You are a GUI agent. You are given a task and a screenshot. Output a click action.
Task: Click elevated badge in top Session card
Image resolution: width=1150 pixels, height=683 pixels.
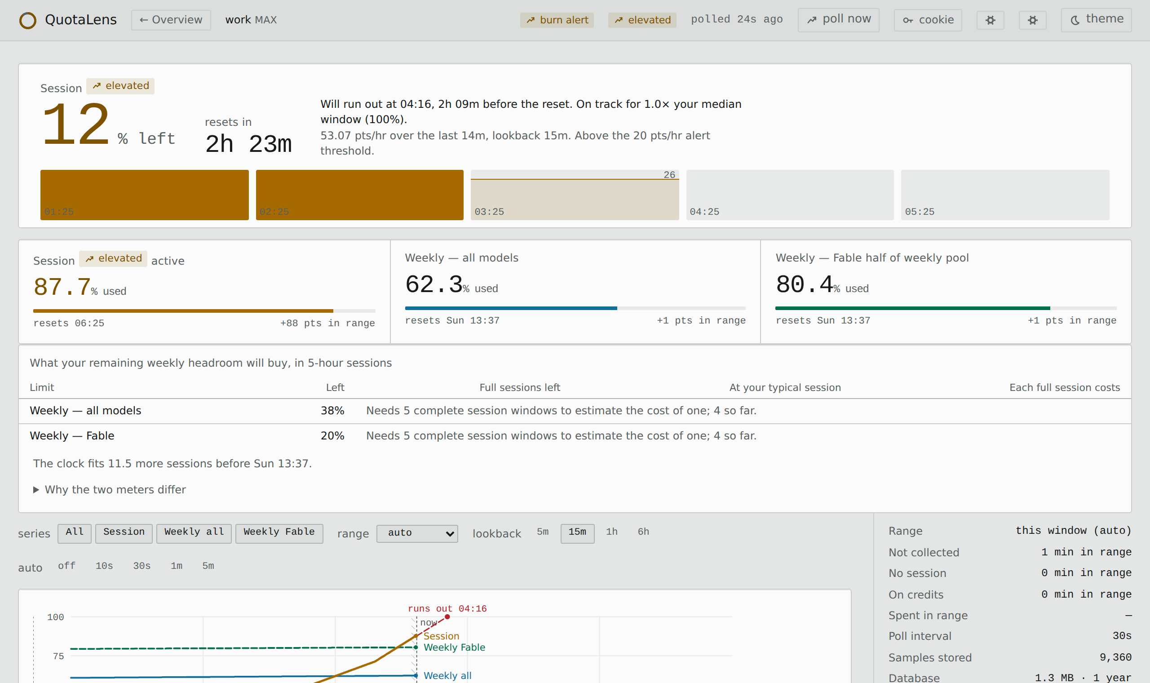tap(120, 86)
